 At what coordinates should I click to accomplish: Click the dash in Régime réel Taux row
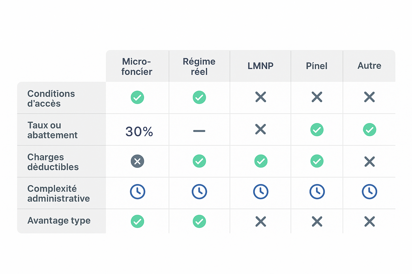pyautogui.click(x=199, y=131)
